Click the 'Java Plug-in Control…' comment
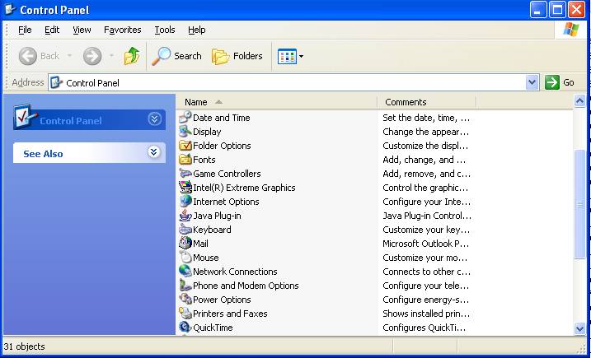This screenshot has height=358, width=591. tap(427, 216)
